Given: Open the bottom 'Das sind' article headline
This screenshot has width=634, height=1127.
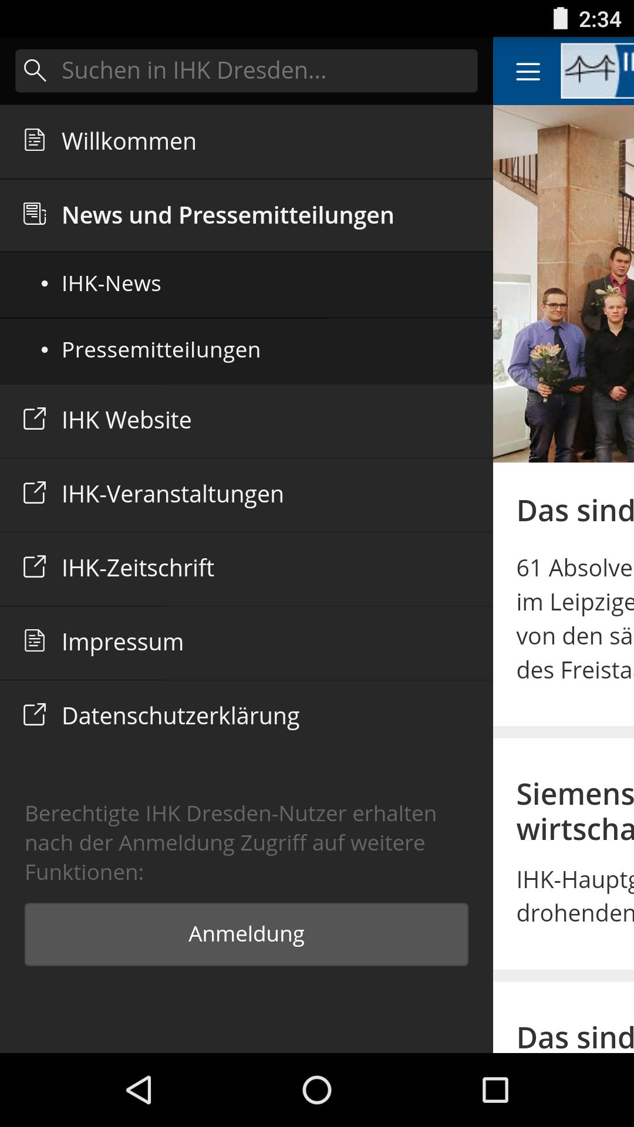Looking at the screenshot, I should pyautogui.click(x=575, y=1037).
